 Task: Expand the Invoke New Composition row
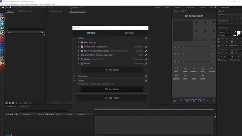pos(78,46)
